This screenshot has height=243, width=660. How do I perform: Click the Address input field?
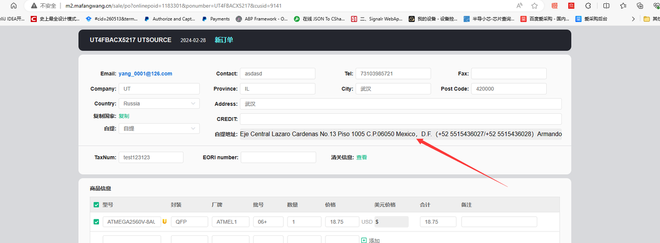[400, 104]
